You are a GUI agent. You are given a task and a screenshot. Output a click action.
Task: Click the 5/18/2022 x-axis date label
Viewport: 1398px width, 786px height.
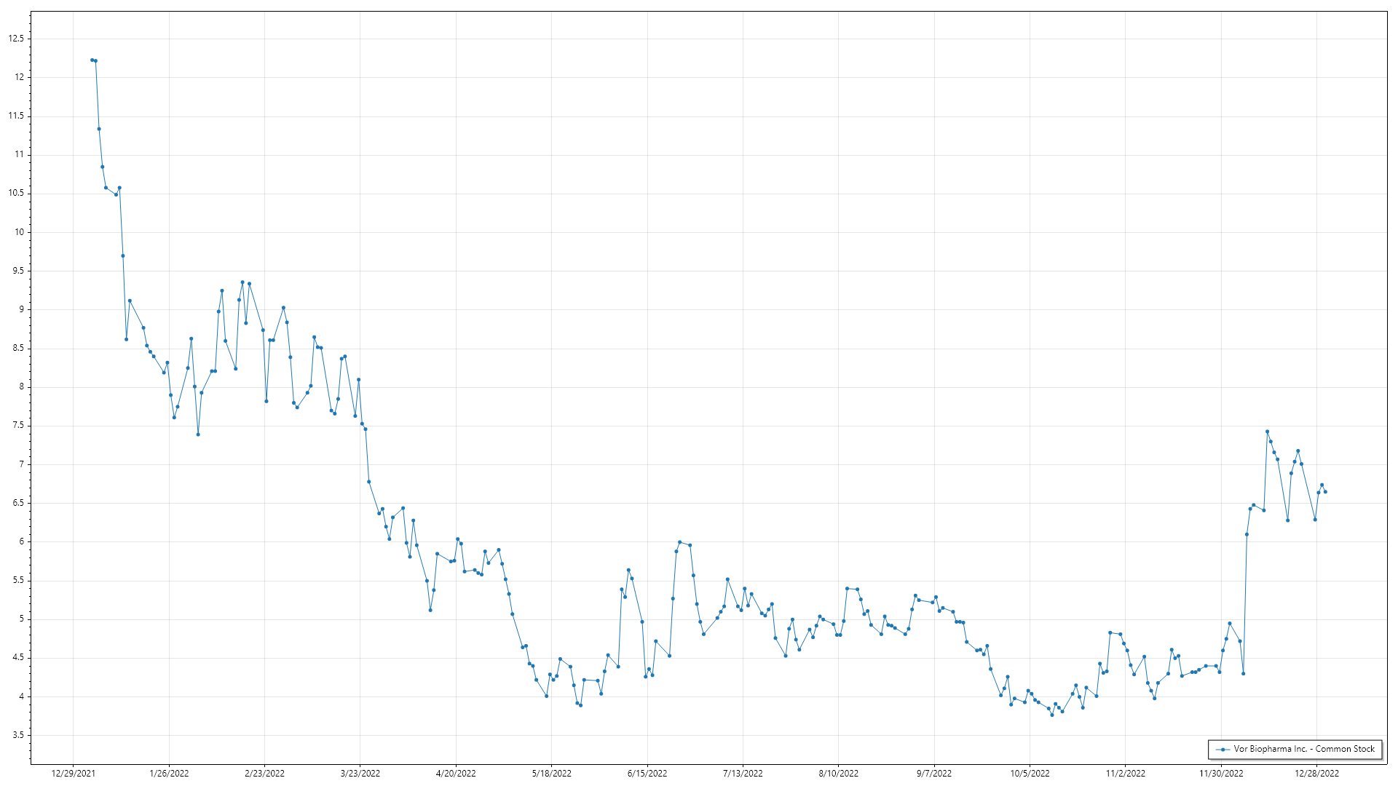pyautogui.click(x=551, y=774)
